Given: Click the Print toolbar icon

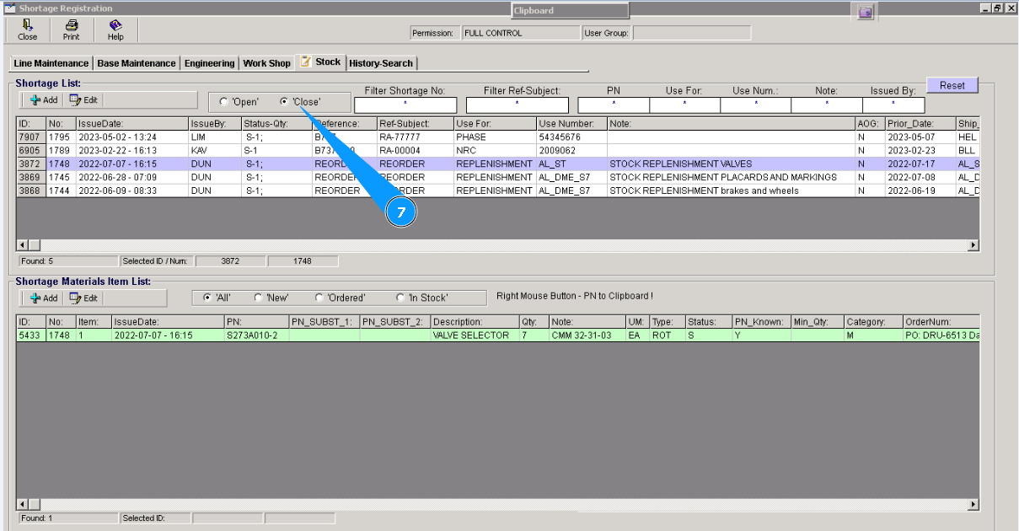Looking at the screenshot, I should click(72, 29).
